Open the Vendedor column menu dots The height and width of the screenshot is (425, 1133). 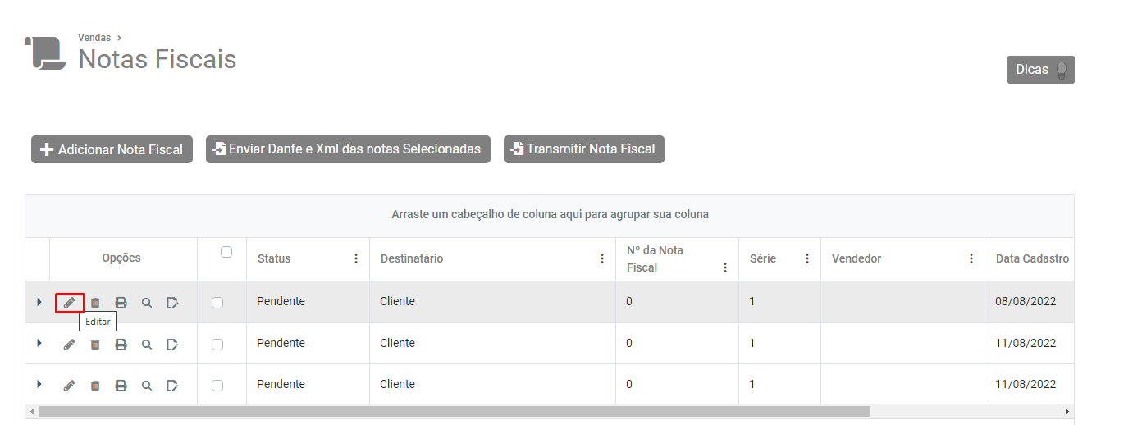pos(971,258)
